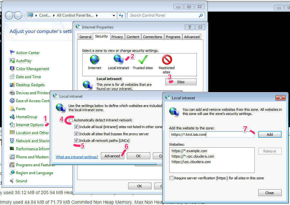Screen dimensions: 290x205
Task: Open the AutoPlay icon
Action: (12, 61)
